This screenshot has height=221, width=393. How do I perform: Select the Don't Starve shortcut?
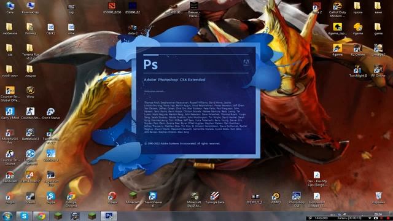(x=51, y=113)
